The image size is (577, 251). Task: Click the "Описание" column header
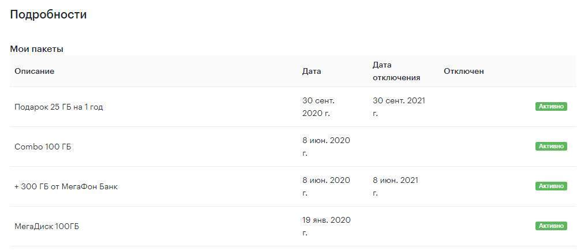click(35, 71)
